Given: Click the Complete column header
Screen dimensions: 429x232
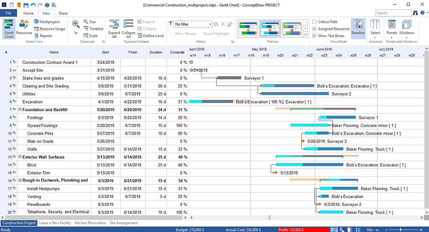Looking at the screenshot, I should (x=177, y=52).
